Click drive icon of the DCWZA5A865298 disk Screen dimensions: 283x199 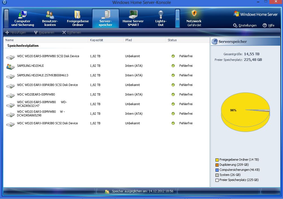(x=10, y=114)
